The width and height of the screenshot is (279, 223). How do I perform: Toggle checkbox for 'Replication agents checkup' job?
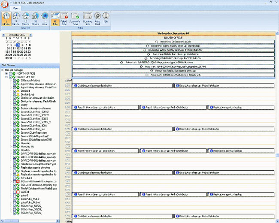pyautogui.click(x=15, y=168)
